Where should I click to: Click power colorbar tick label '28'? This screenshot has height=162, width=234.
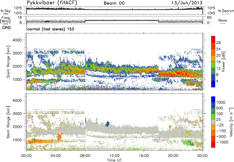[x=218, y=43]
